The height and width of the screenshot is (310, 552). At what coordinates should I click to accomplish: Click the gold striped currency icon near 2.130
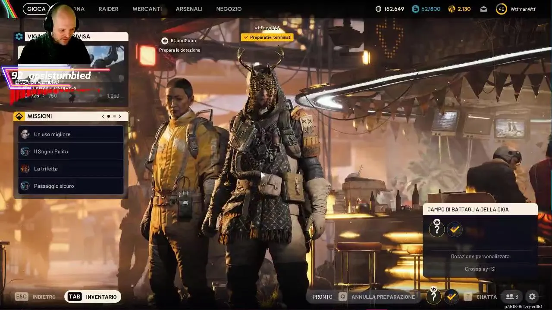pyautogui.click(x=452, y=9)
